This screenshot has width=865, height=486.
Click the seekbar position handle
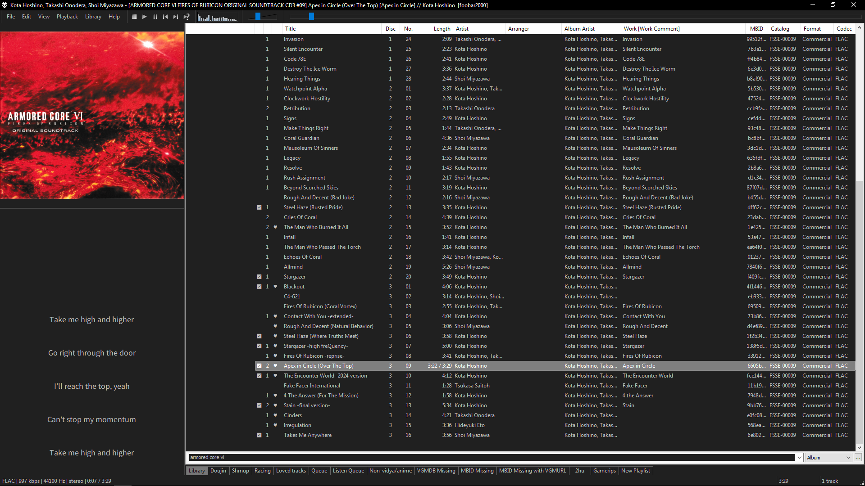point(311,17)
